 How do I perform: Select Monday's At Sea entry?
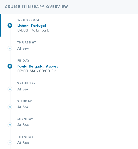point(23,125)
